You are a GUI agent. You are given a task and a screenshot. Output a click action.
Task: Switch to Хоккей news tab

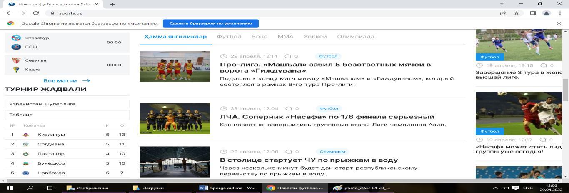[x=315, y=37]
